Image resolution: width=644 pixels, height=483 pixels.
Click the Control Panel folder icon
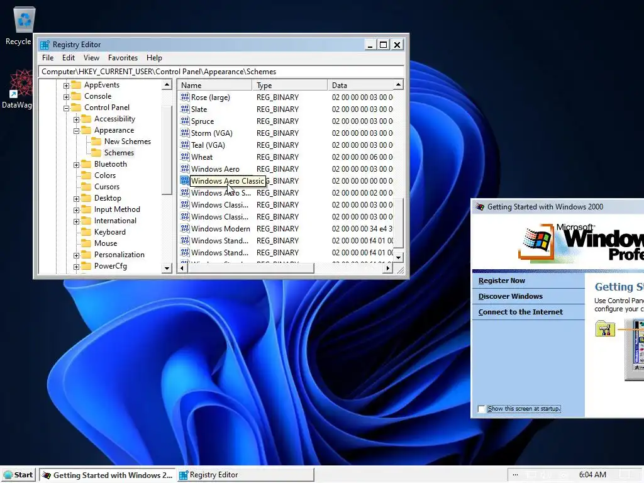(x=76, y=107)
